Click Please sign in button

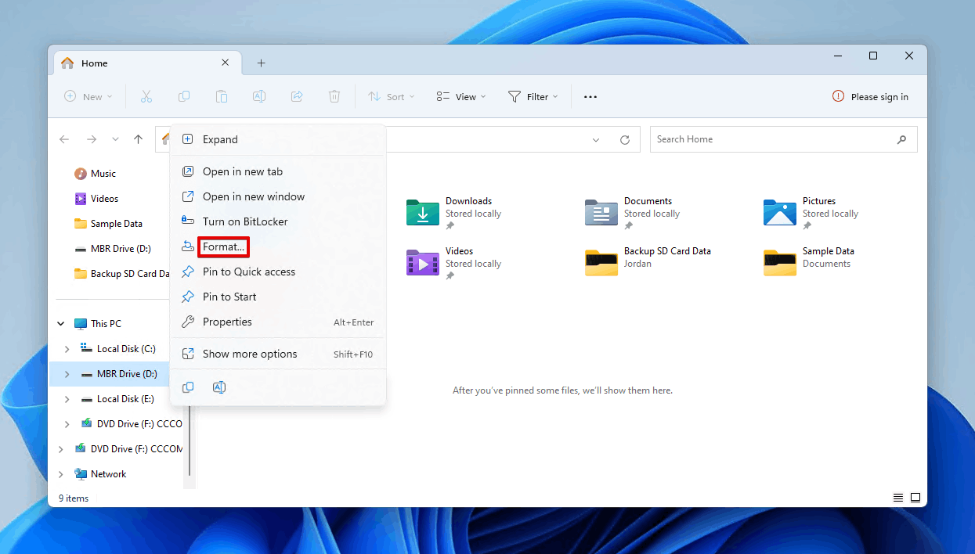(870, 96)
